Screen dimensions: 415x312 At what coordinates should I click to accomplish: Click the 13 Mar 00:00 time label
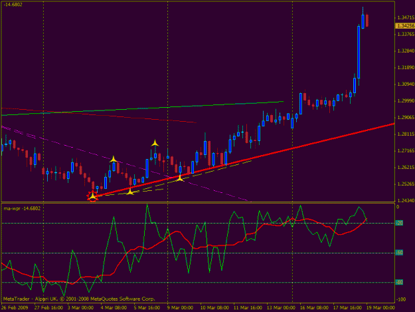tap(281, 308)
